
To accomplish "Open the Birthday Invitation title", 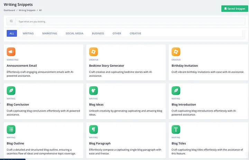I will [185, 66].
